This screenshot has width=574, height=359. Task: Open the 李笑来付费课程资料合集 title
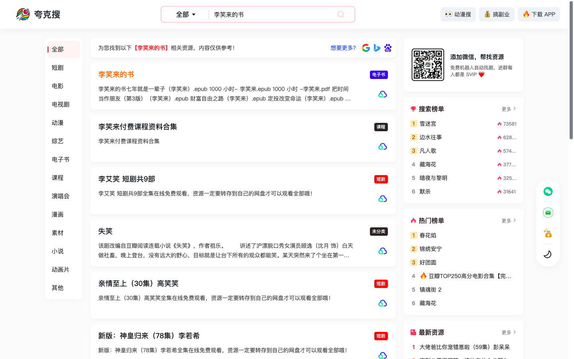click(138, 127)
